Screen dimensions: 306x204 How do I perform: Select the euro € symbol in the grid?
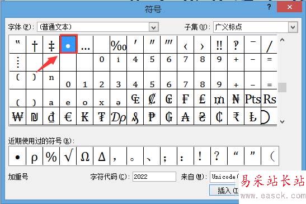click(x=68, y=116)
